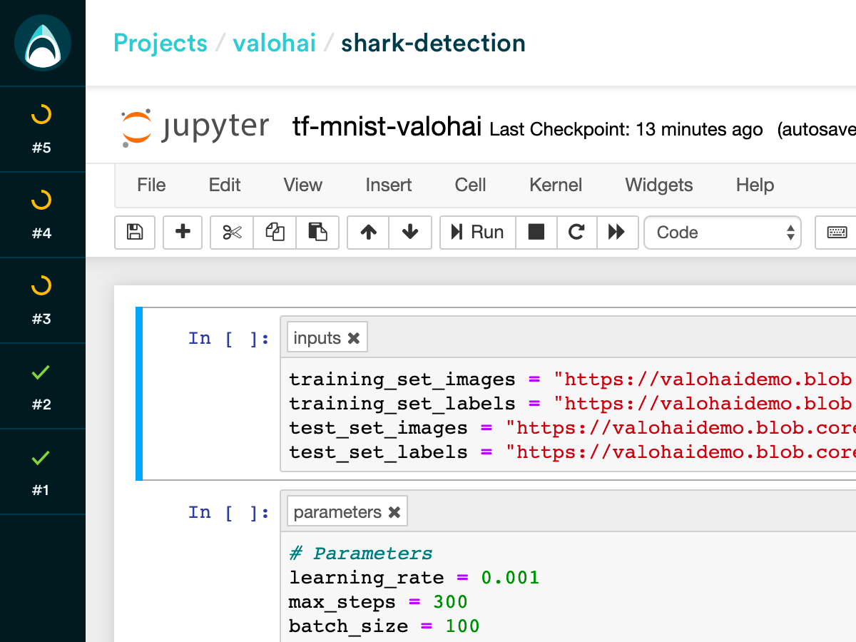Image resolution: width=856 pixels, height=642 pixels.
Task: Open the File menu
Action: point(151,185)
